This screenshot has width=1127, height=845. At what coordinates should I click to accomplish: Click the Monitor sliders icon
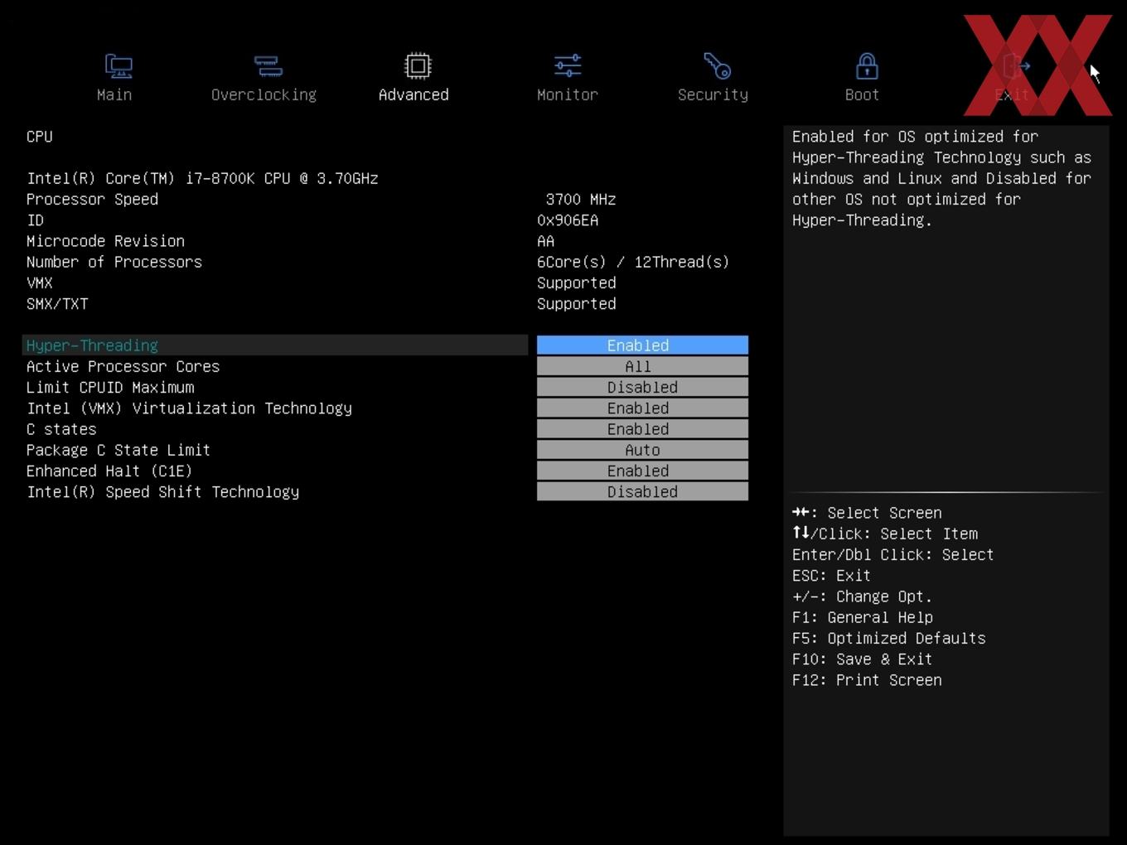(x=568, y=65)
